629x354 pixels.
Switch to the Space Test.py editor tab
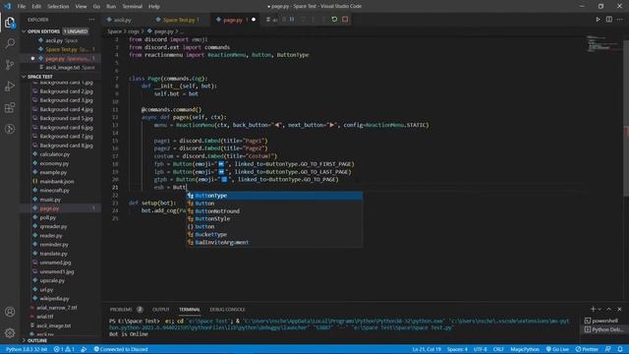pos(179,20)
